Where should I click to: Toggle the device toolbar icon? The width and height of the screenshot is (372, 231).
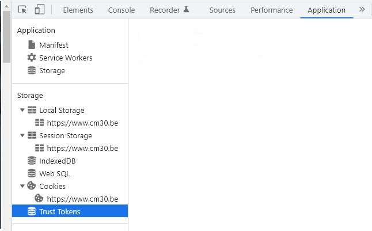click(x=40, y=10)
